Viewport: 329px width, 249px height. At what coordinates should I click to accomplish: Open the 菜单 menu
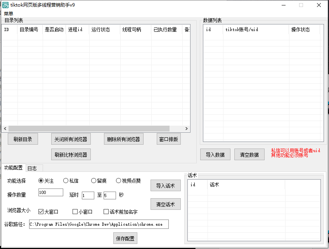(9, 14)
